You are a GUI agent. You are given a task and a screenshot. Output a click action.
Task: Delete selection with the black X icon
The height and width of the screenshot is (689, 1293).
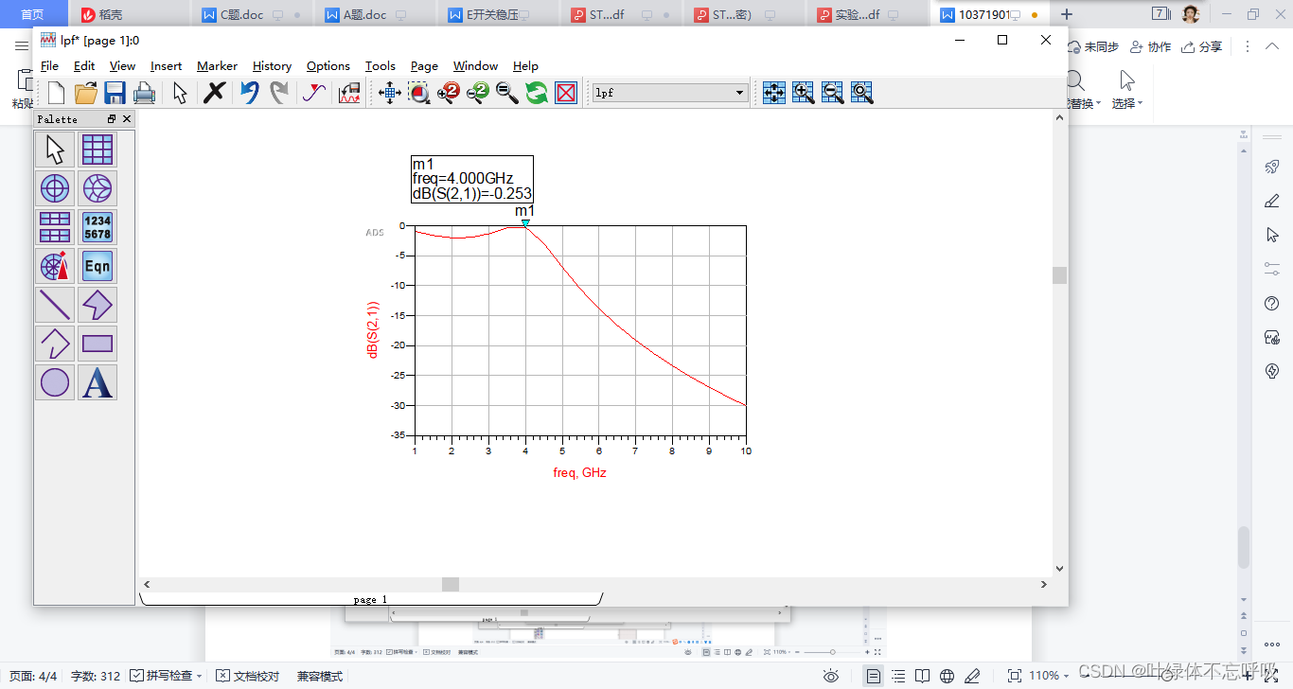click(215, 93)
